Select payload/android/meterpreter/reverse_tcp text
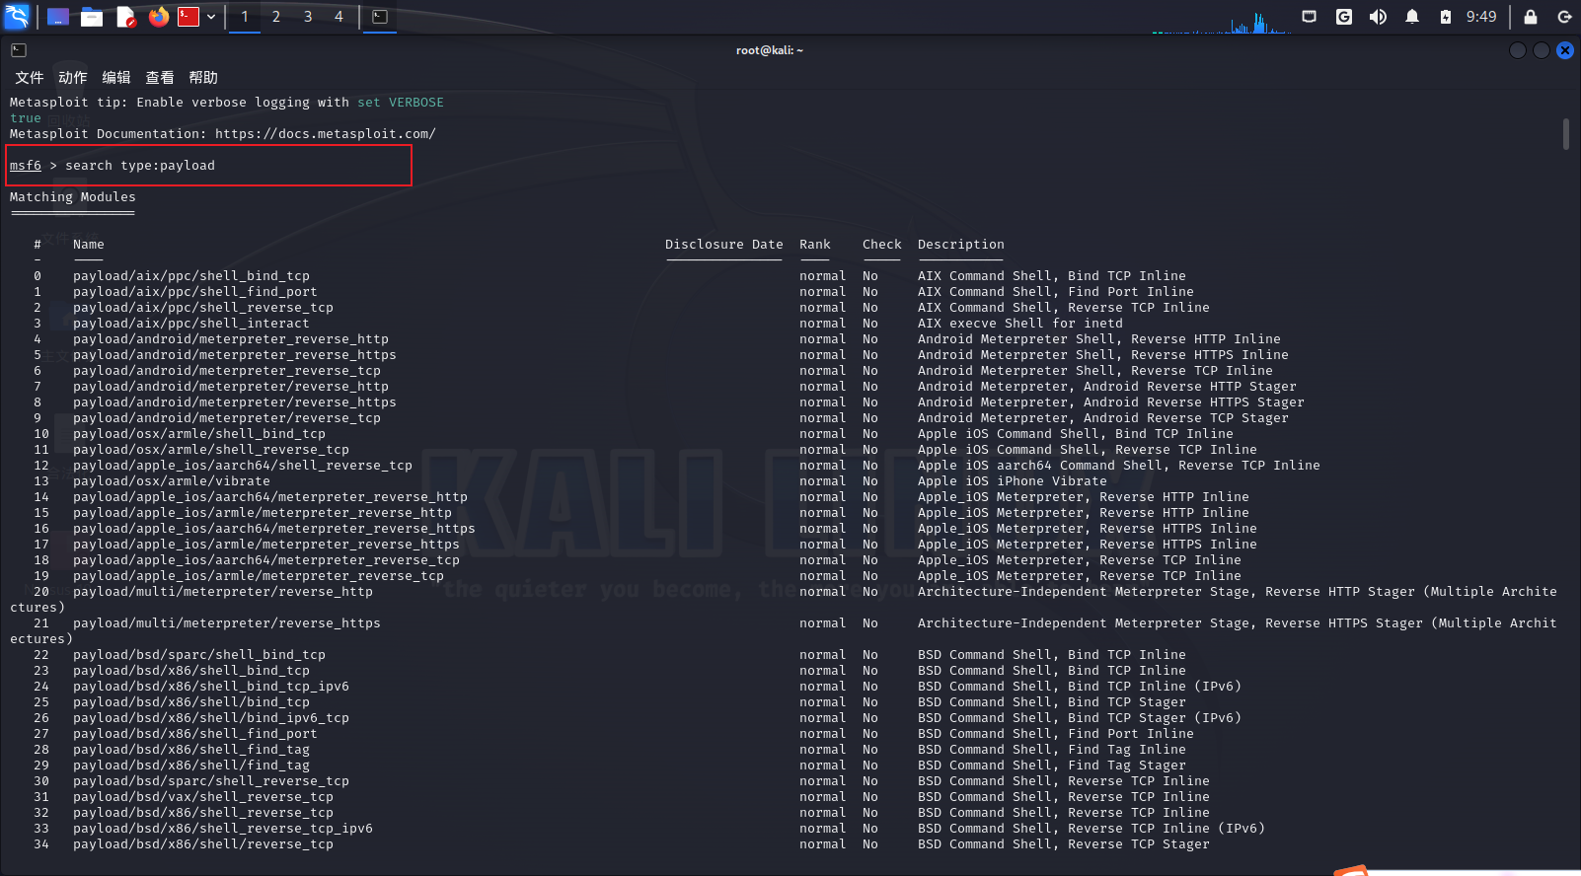1581x876 pixels. tap(227, 418)
